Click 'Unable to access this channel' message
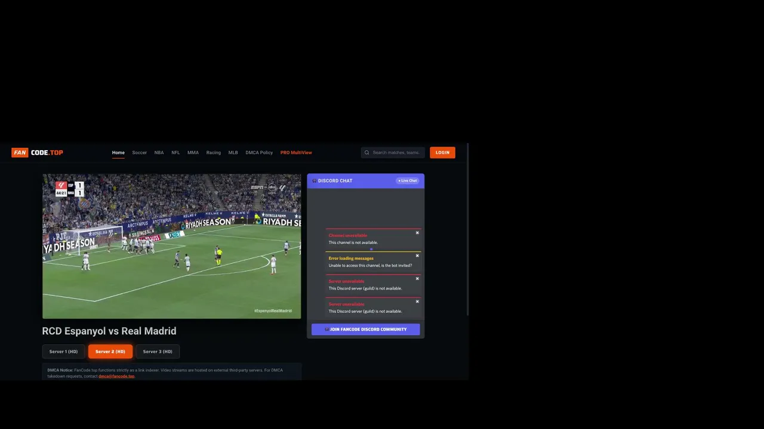 tap(370, 265)
